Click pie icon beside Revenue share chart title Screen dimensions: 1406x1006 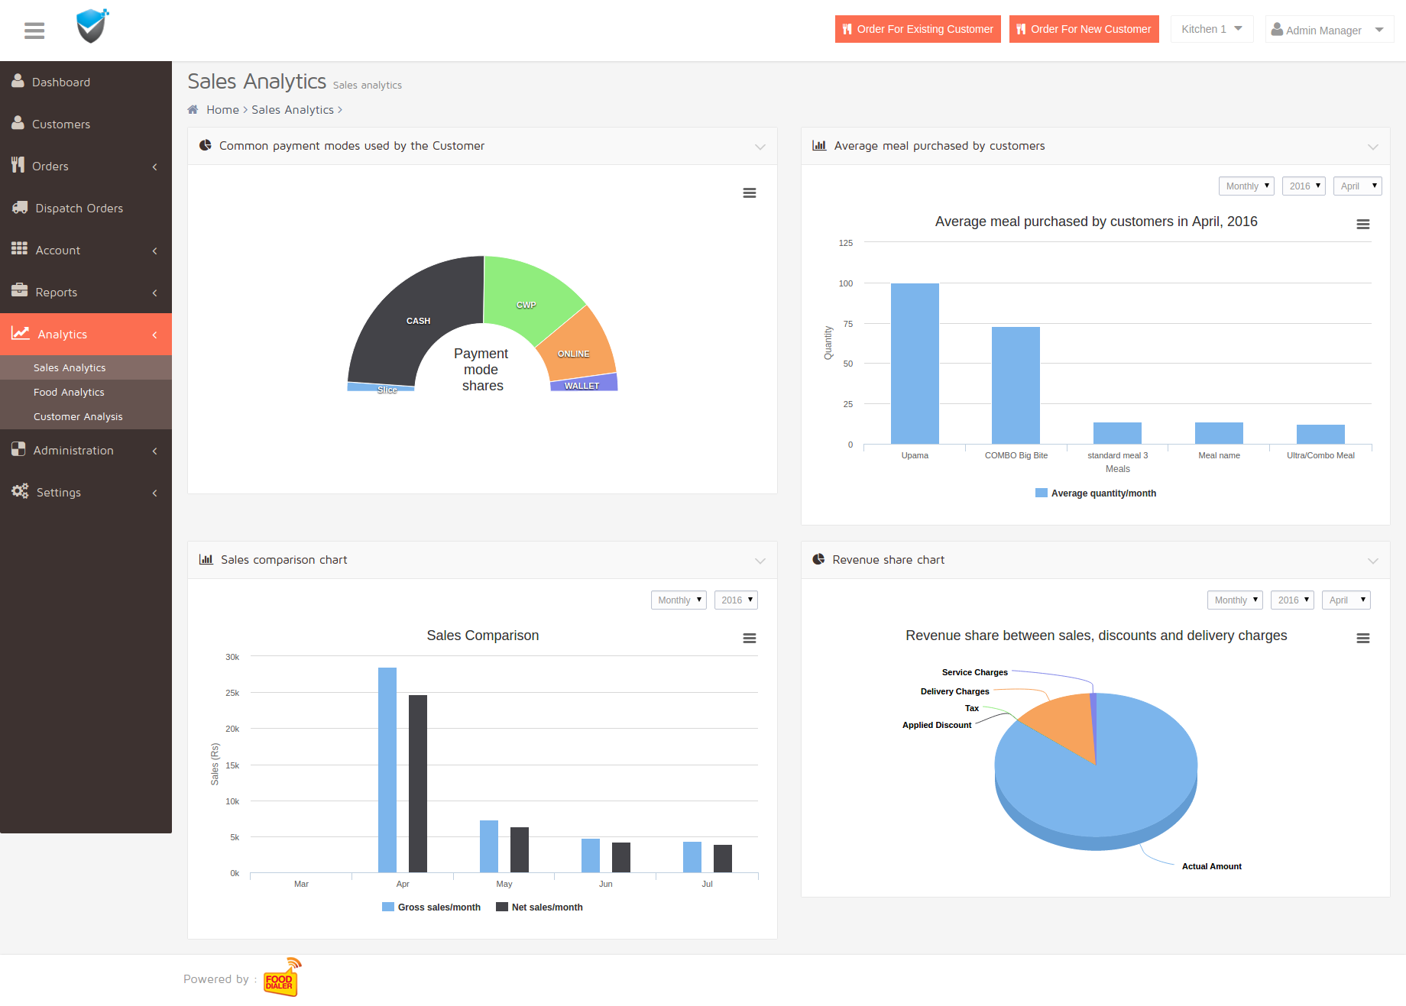819,559
